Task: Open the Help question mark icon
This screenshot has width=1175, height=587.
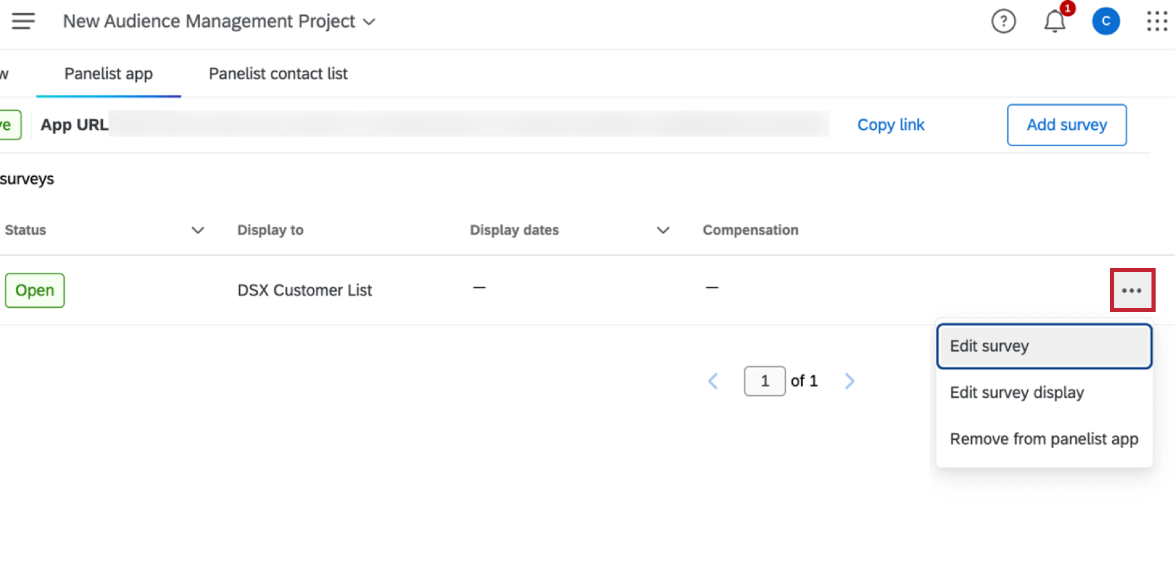Action: [x=1003, y=21]
